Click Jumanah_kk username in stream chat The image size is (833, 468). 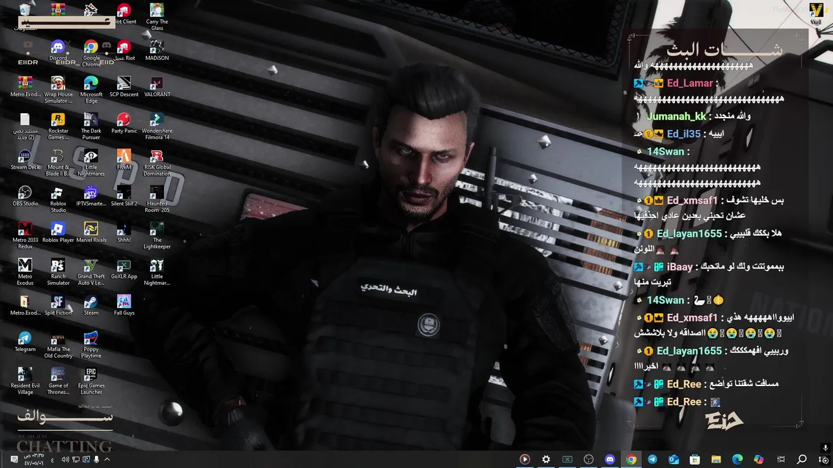[676, 116]
